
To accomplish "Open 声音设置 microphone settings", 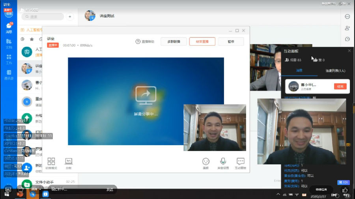I will [x=223, y=163].
